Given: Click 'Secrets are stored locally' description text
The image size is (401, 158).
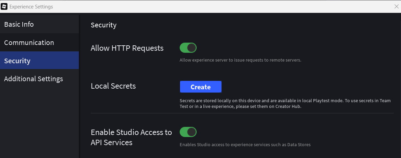Looking at the screenshot, I should click(x=285, y=104).
